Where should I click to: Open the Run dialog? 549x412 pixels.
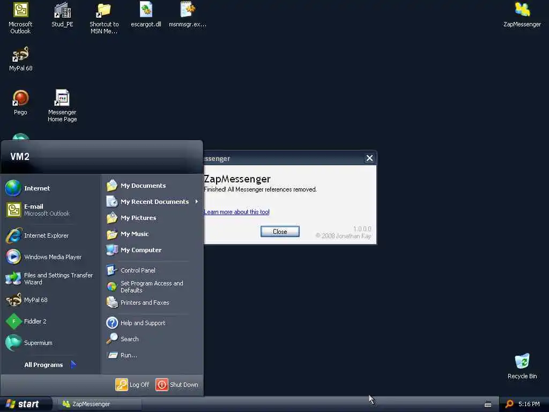152,355
